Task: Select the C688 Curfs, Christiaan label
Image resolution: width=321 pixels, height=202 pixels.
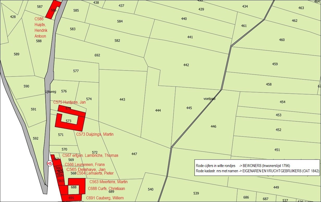Action: click(106, 188)
